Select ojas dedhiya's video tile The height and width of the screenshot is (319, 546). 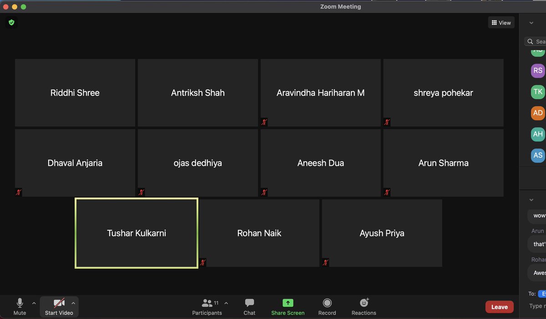coord(198,163)
